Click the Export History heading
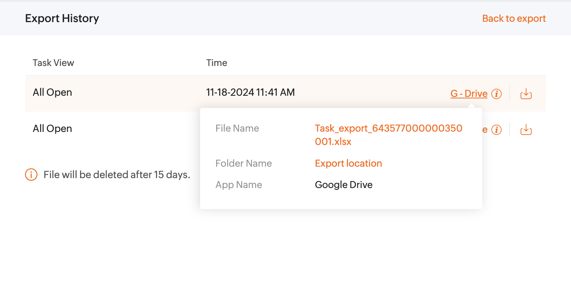Viewport: 571px width, 283px height. [62, 18]
